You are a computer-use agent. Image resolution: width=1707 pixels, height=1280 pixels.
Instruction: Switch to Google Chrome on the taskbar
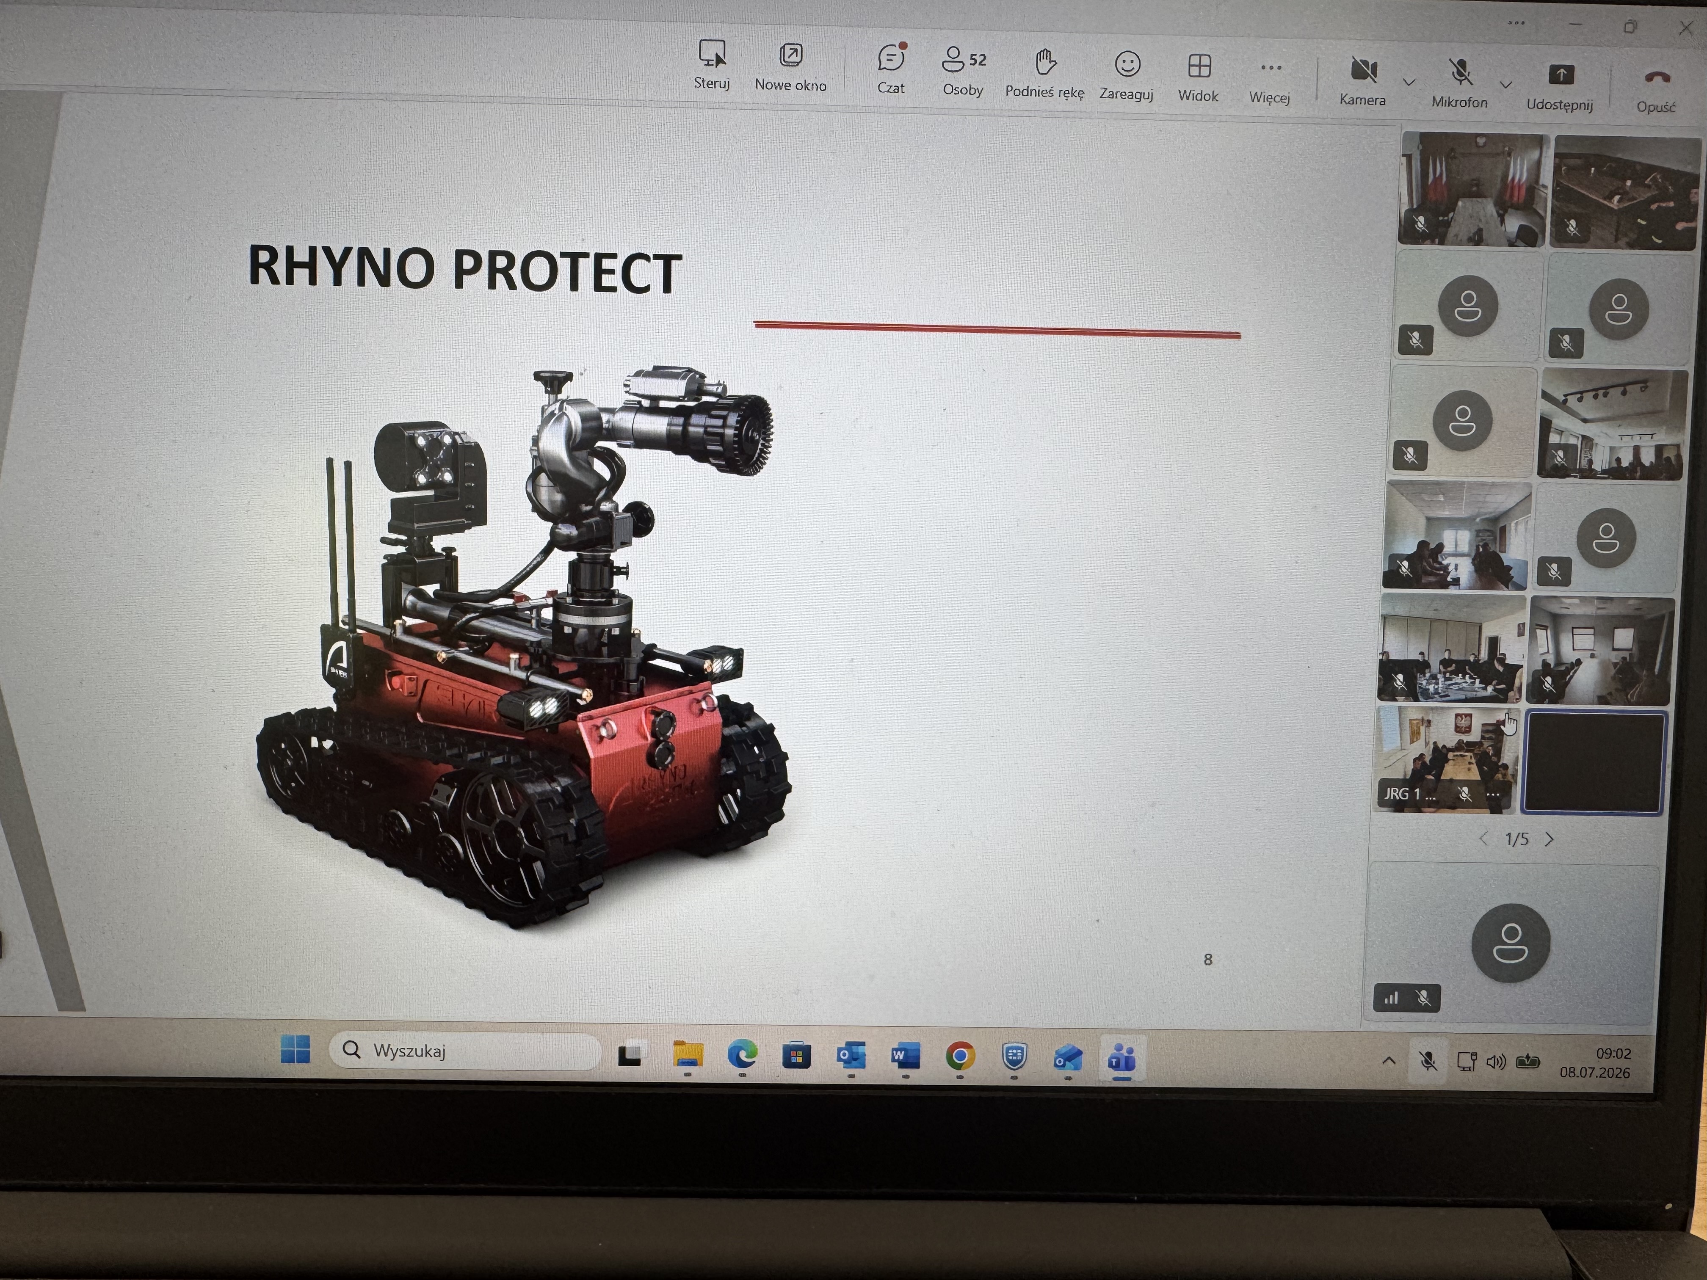pos(960,1056)
